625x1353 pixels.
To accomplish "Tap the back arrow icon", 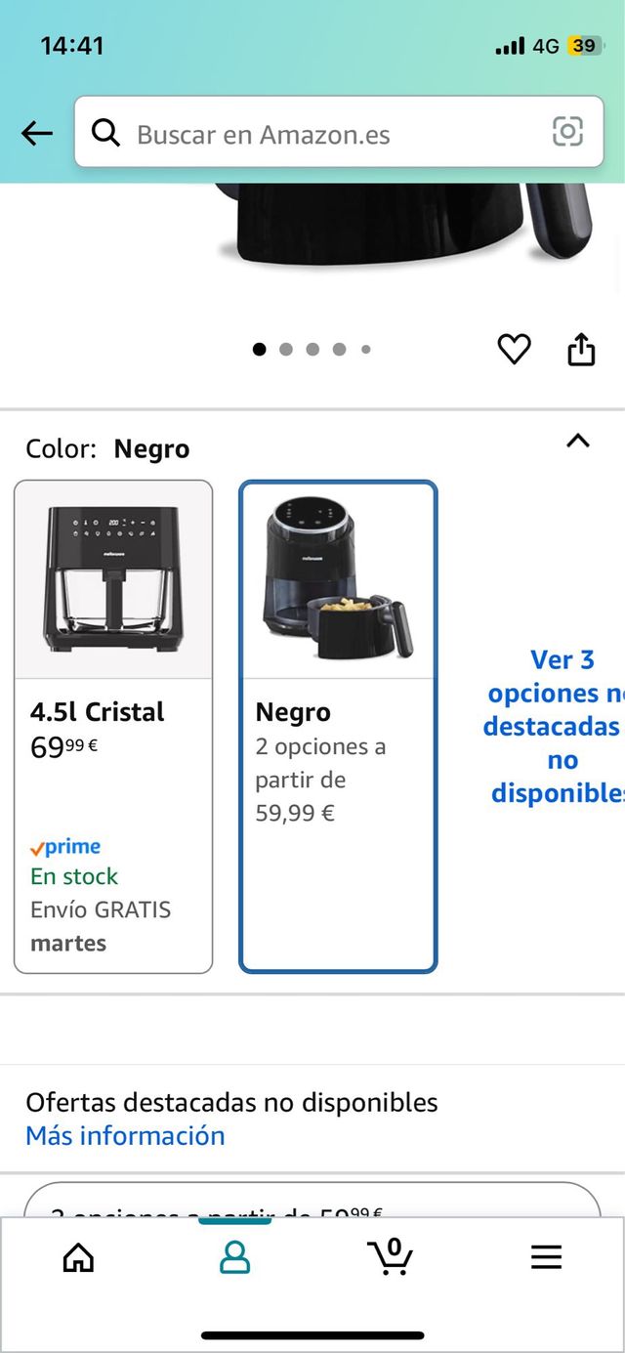I will (37, 133).
